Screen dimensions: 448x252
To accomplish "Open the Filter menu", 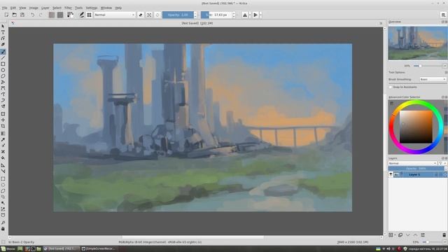I will point(68,8).
